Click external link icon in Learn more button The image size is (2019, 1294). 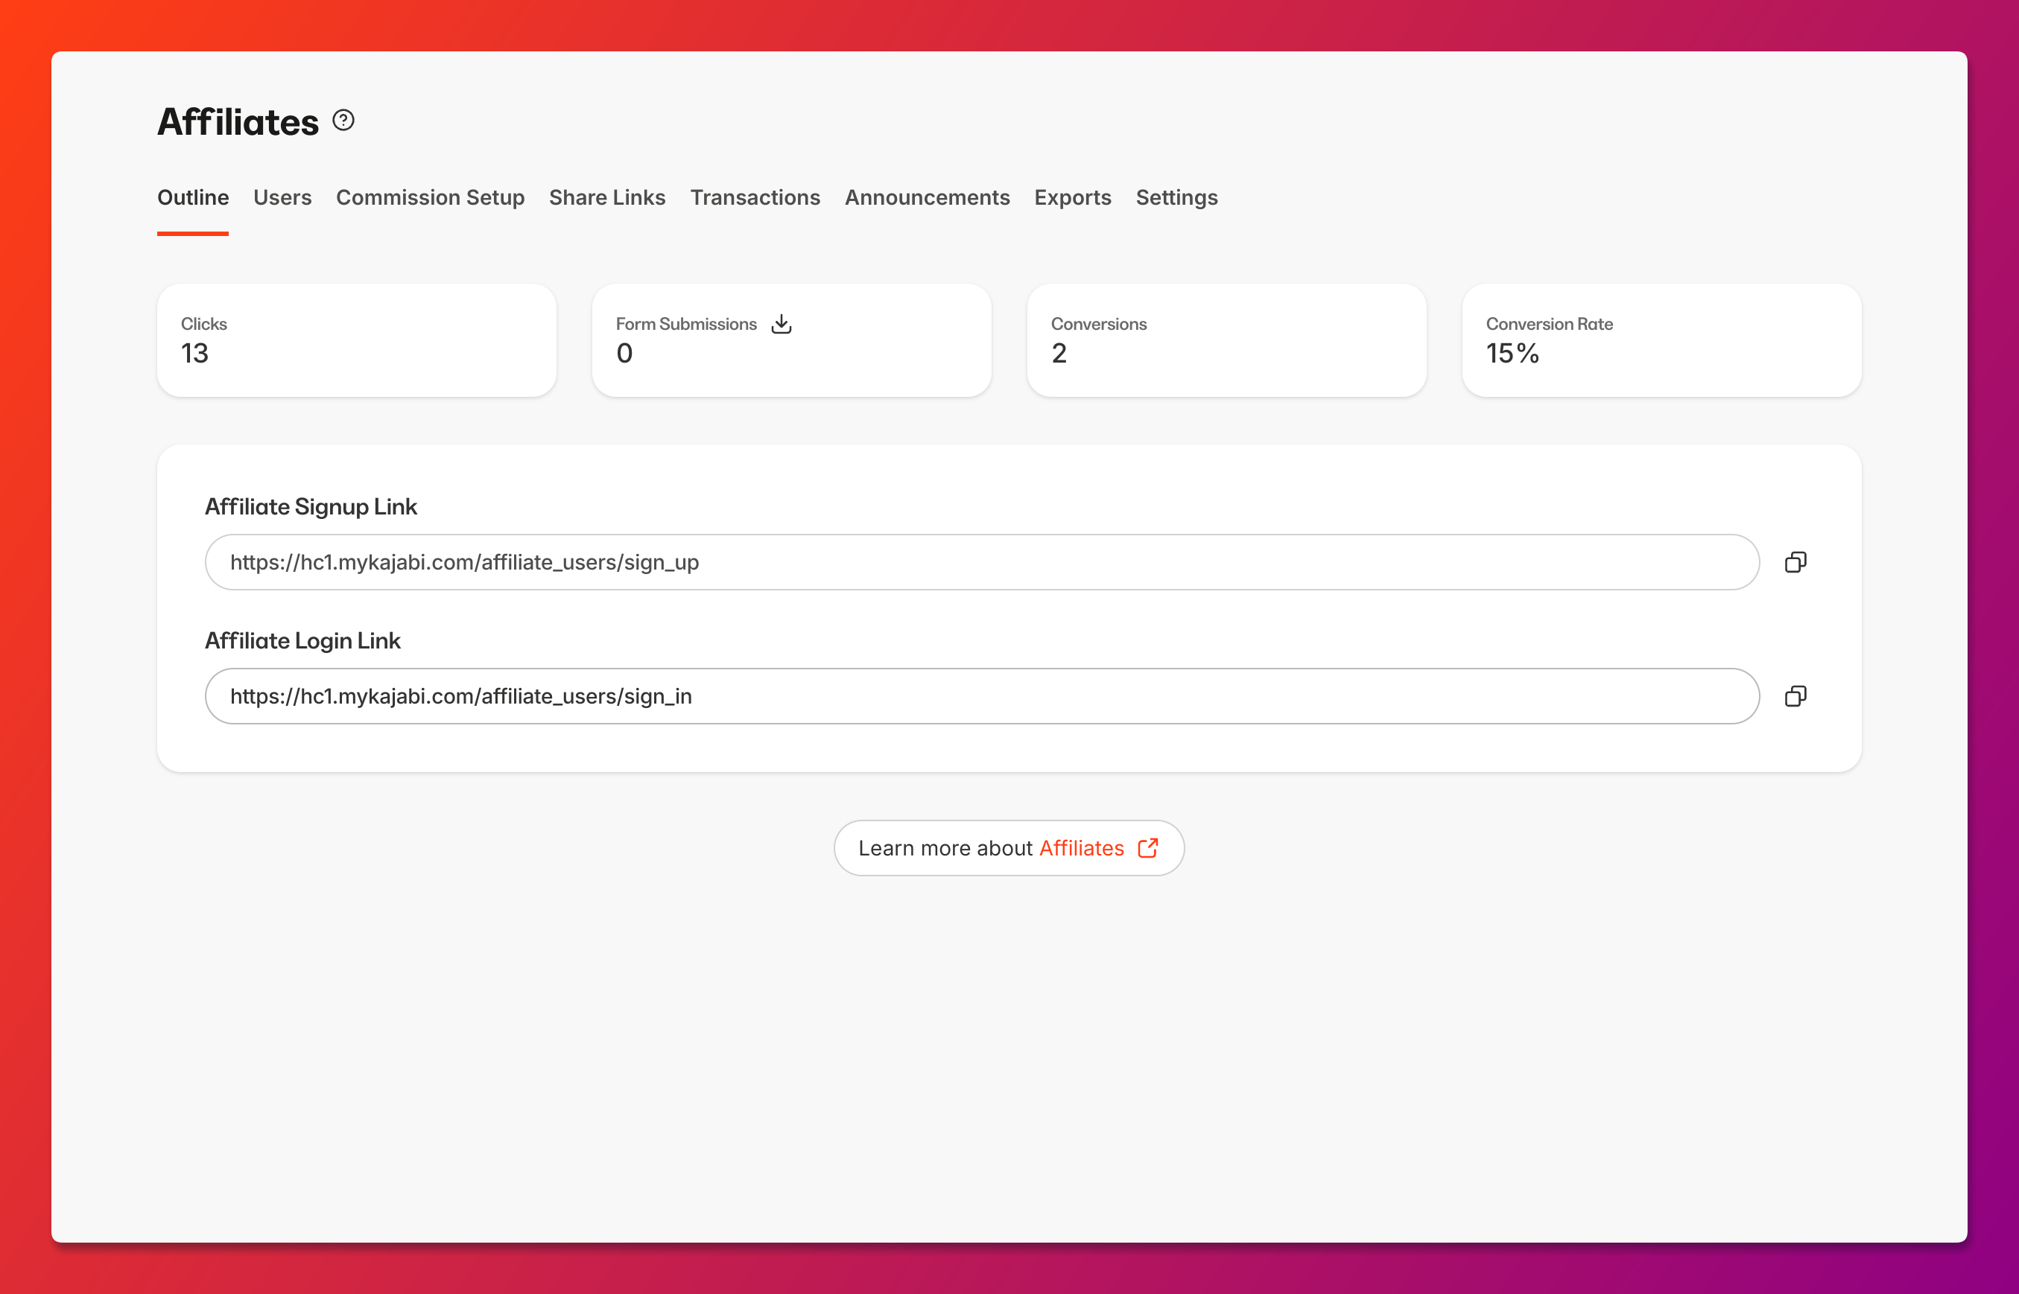[1148, 848]
